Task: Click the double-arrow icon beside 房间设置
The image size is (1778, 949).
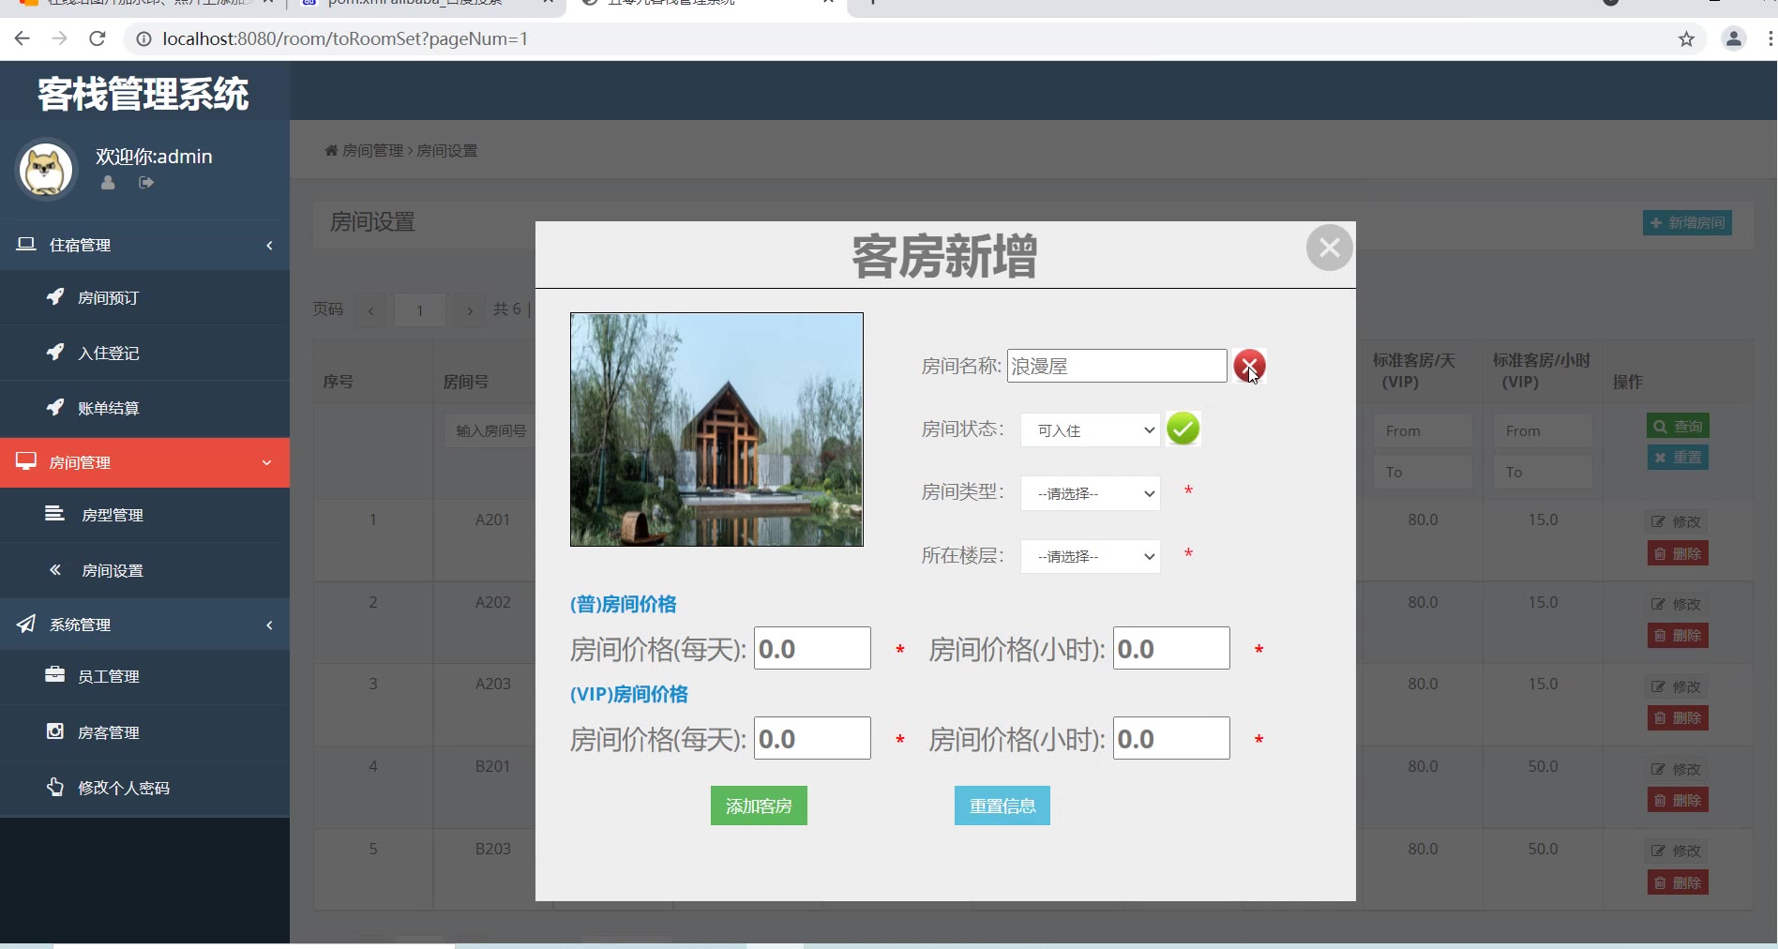Action: (55, 569)
